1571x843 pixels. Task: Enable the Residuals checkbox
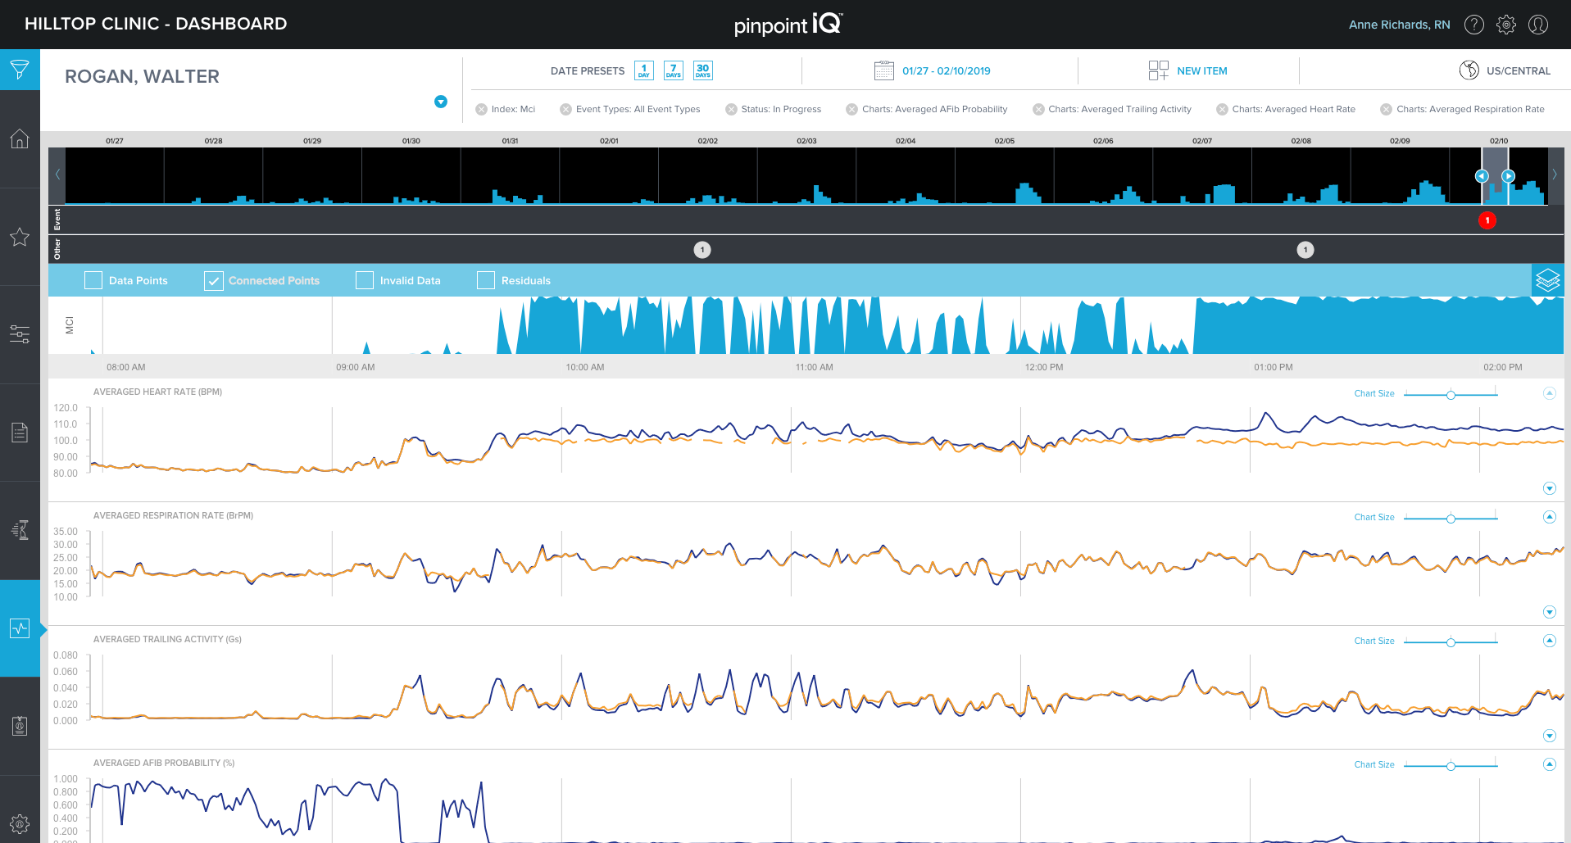(485, 280)
